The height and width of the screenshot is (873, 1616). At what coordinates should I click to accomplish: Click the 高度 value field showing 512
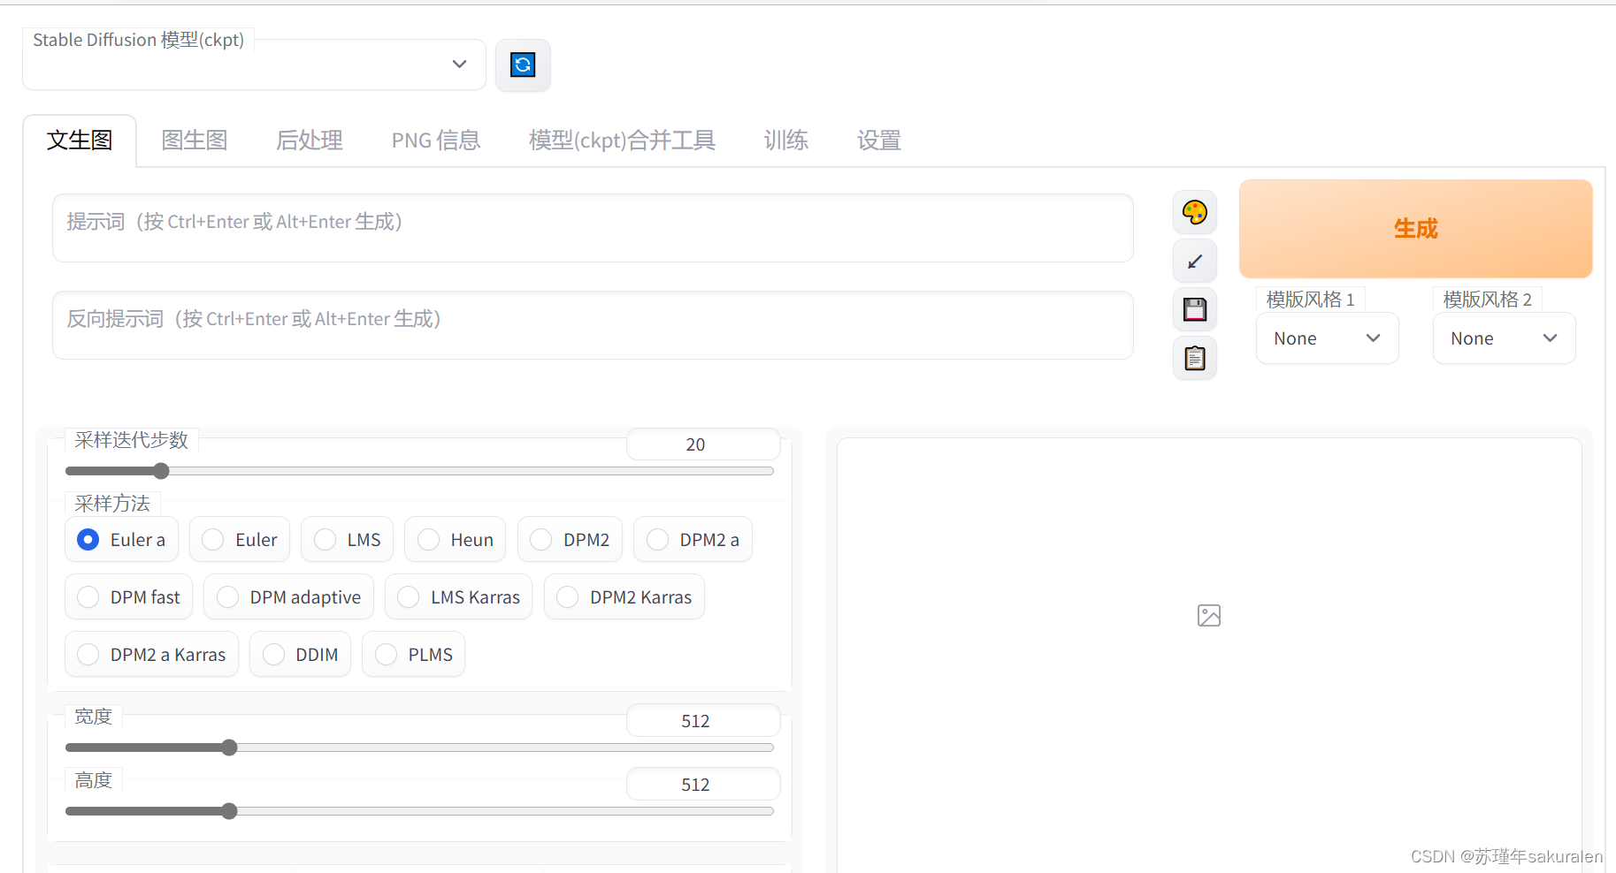point(703,785)
